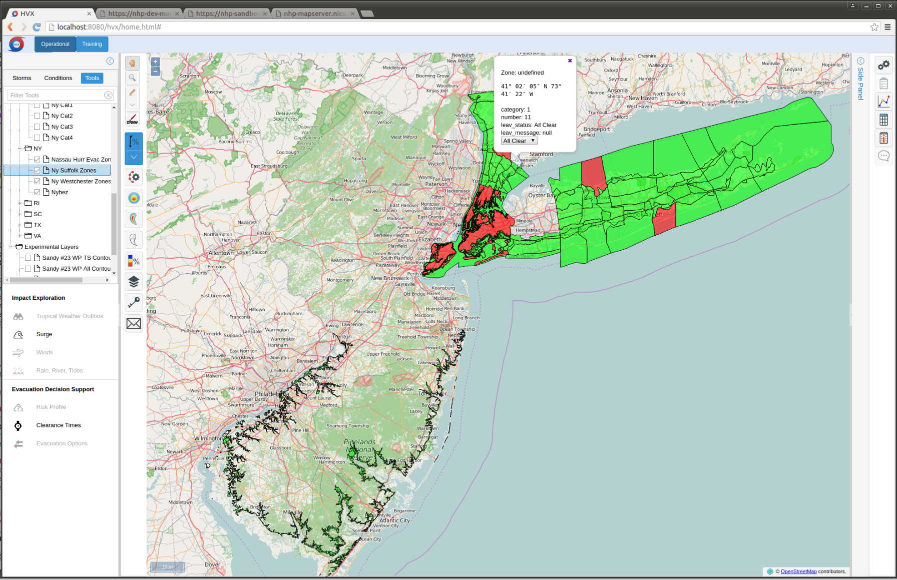Toggle the Nyhez layer checkbox
The image size is (897, 580).
tap(37, 192)
